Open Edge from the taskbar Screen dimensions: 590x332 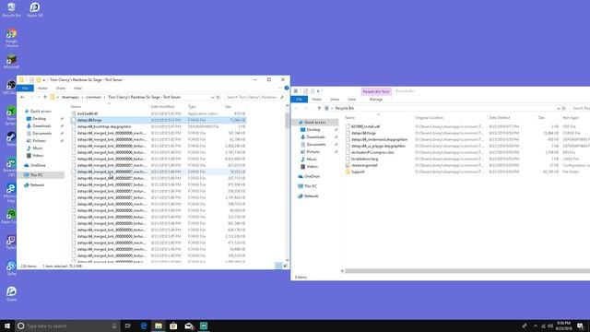point(144,326)
